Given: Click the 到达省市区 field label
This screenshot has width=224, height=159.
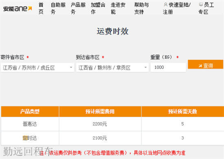Looking at the screenshot, I should [x=88, y=57].
